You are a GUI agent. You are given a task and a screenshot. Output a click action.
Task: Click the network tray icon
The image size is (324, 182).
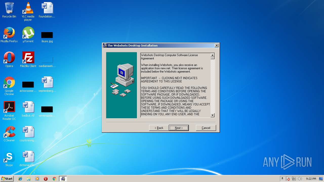294,179
